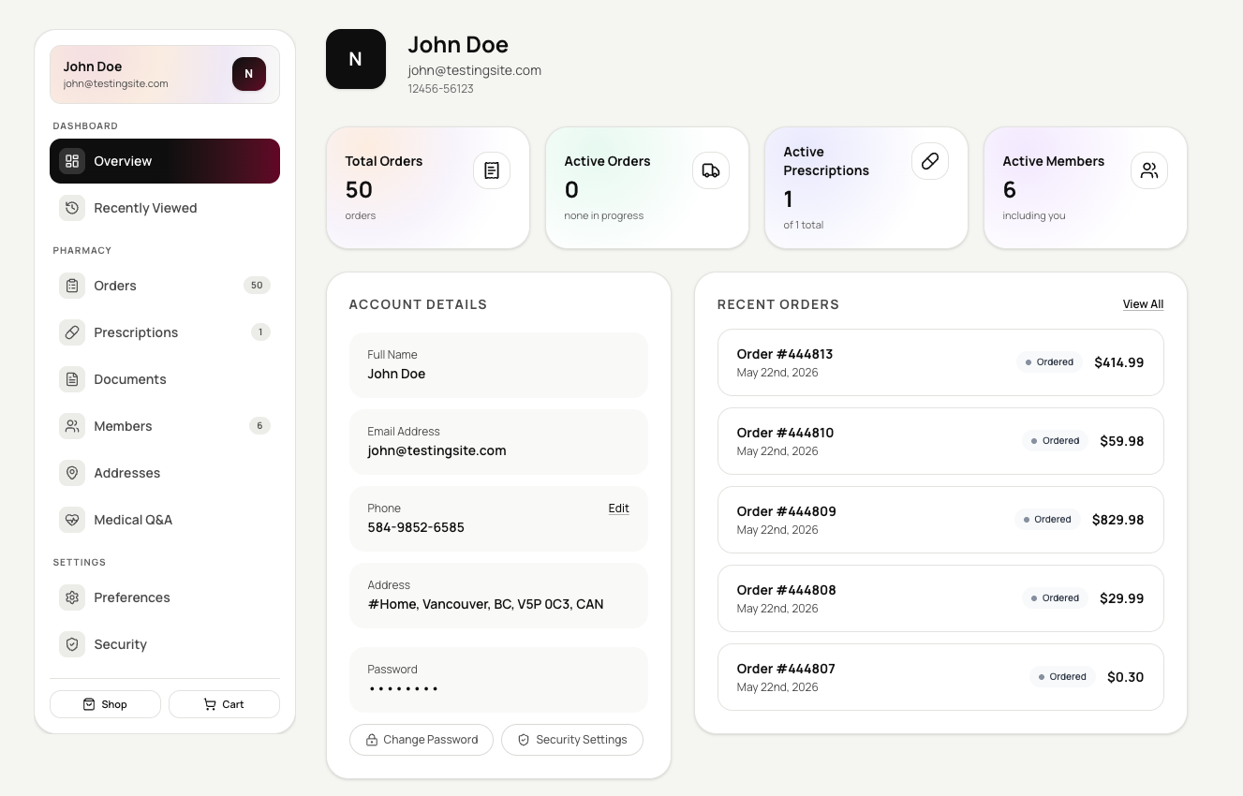
Task: Open Order #444808 row
Action: [940, 598]
